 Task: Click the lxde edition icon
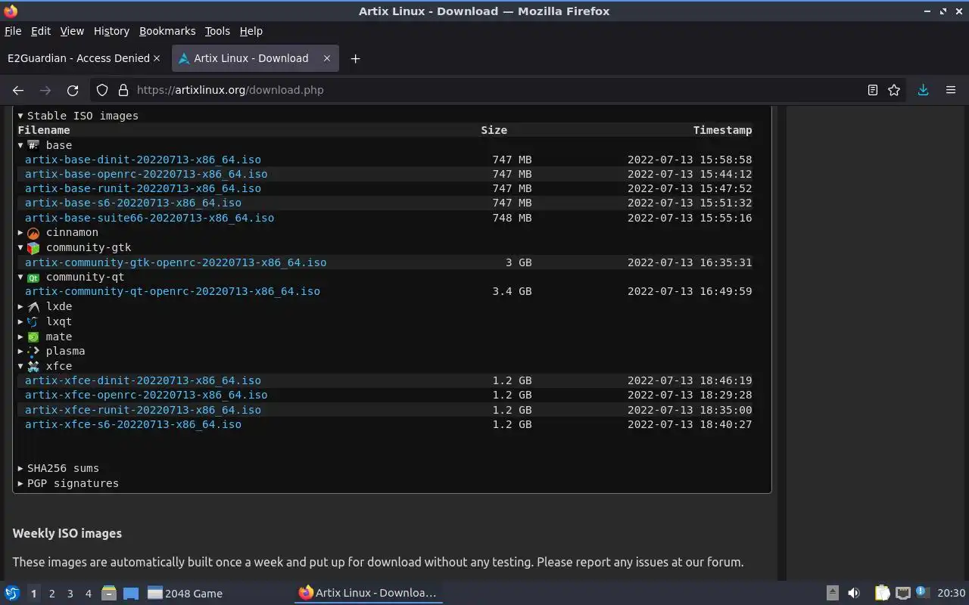pyautogui.click(x=33, y=307)
